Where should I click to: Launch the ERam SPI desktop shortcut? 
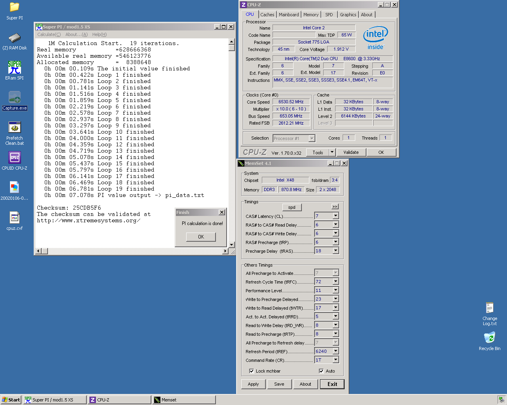pos(15,70)
